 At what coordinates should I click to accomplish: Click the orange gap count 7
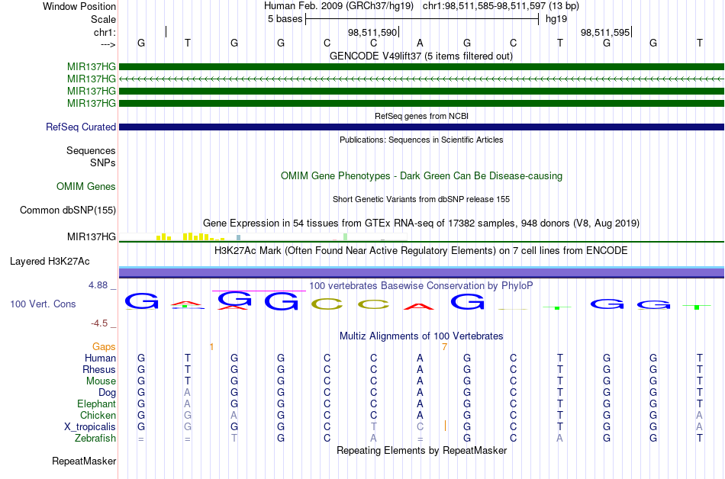click(x=444, y=347)
